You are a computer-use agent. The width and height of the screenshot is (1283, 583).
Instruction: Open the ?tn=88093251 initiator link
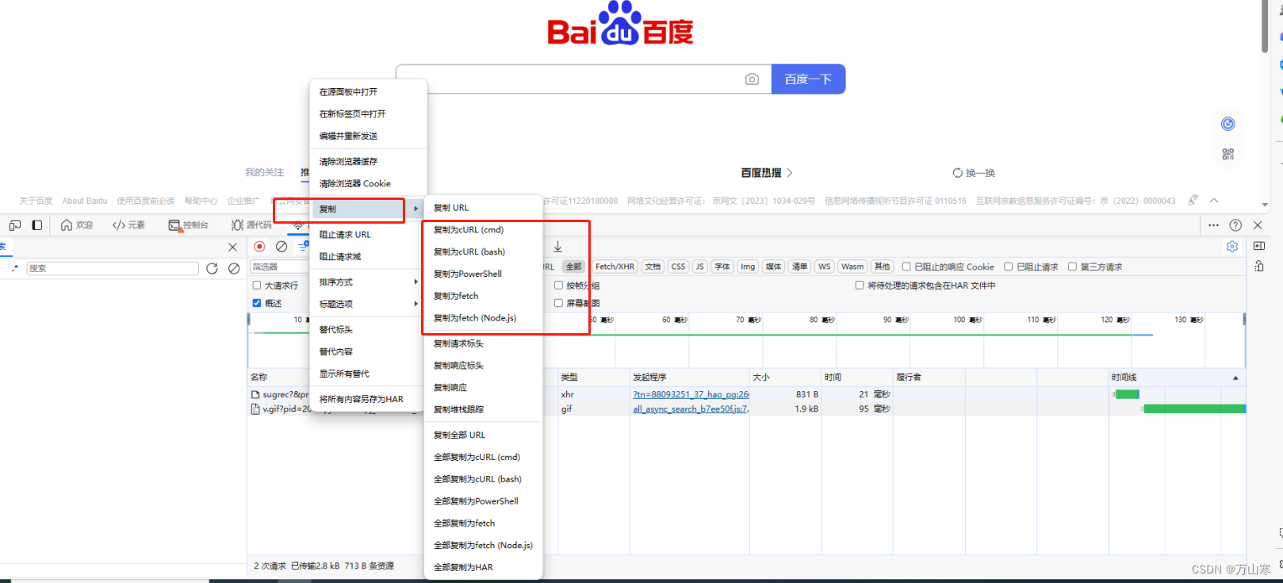pos(691,394)
